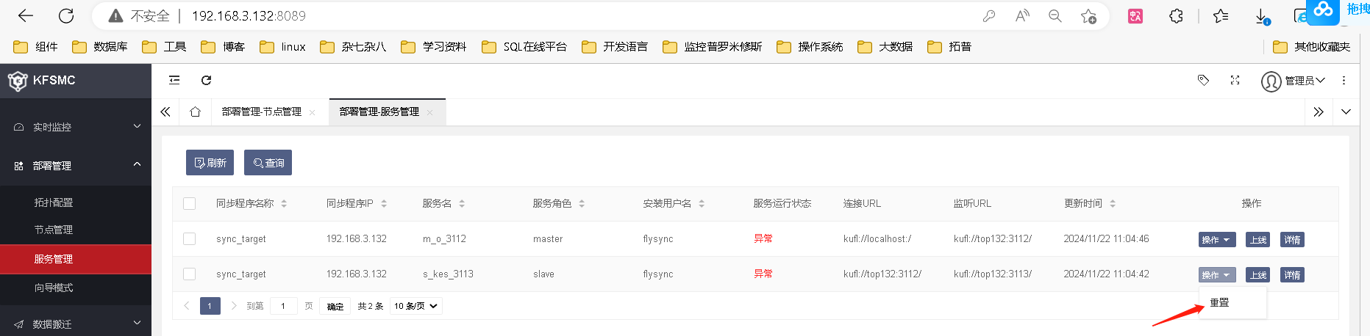
Task: Click the page number jump input field
Action: point(283,306)
